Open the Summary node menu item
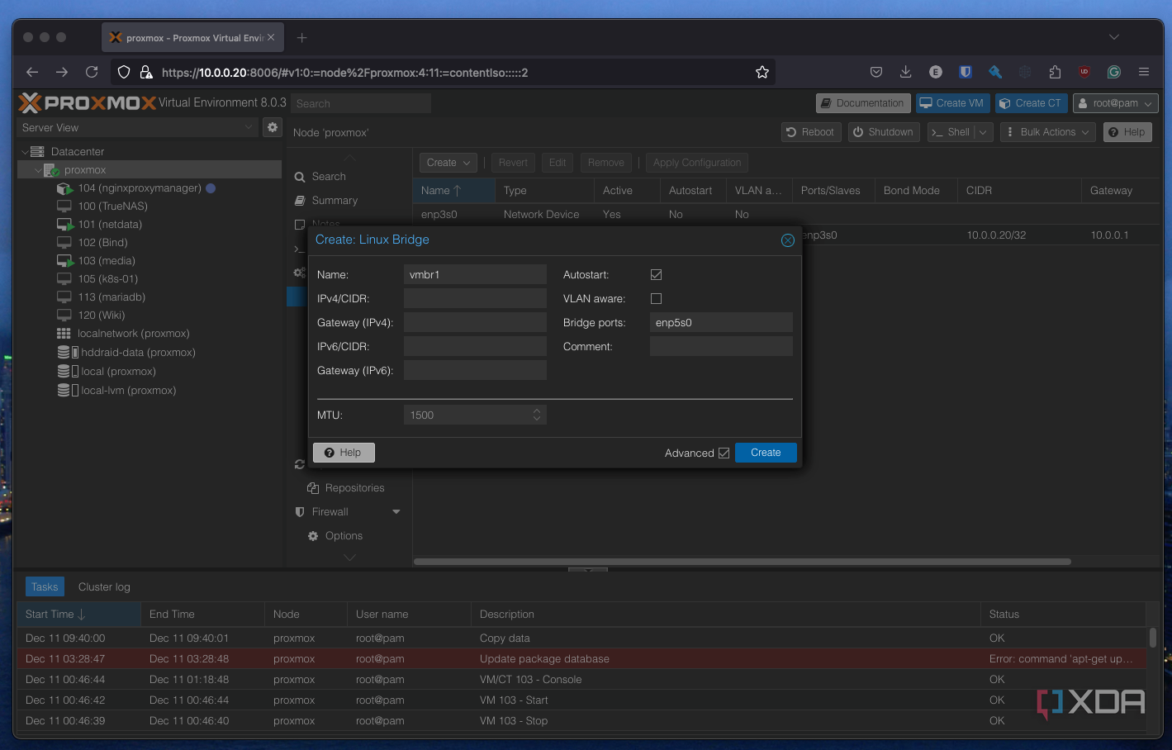Screen dimensions: 1172x750 coord(335,201)
